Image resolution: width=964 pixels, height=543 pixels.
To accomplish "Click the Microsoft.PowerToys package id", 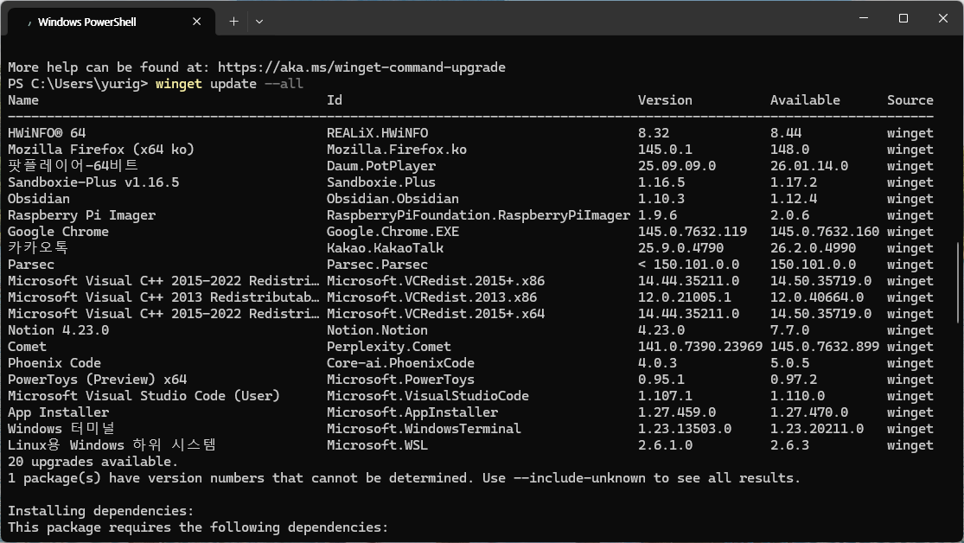I will pyautogui.click(x=400, y=380).
